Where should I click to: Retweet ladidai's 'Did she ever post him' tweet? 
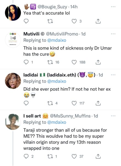click(x=50, y=103)
